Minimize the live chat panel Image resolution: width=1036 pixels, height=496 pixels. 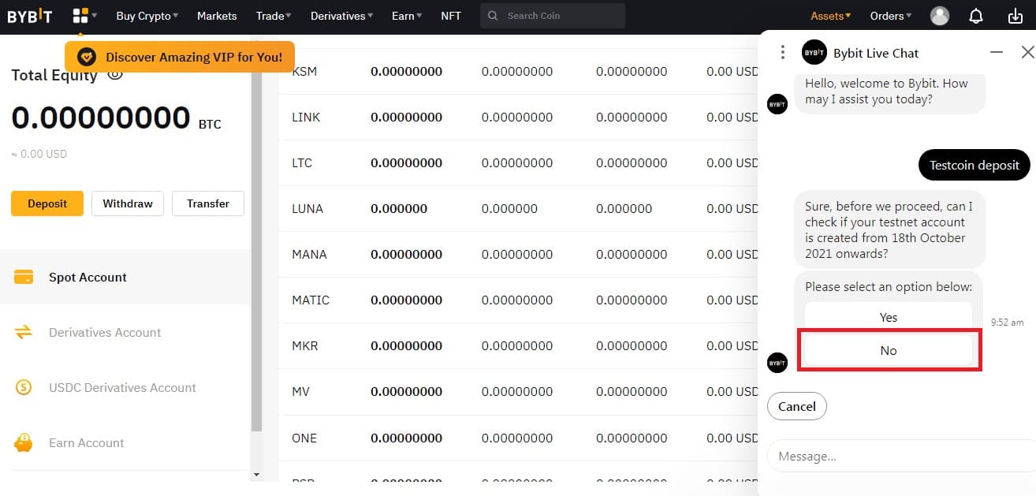tap(997, 52)
